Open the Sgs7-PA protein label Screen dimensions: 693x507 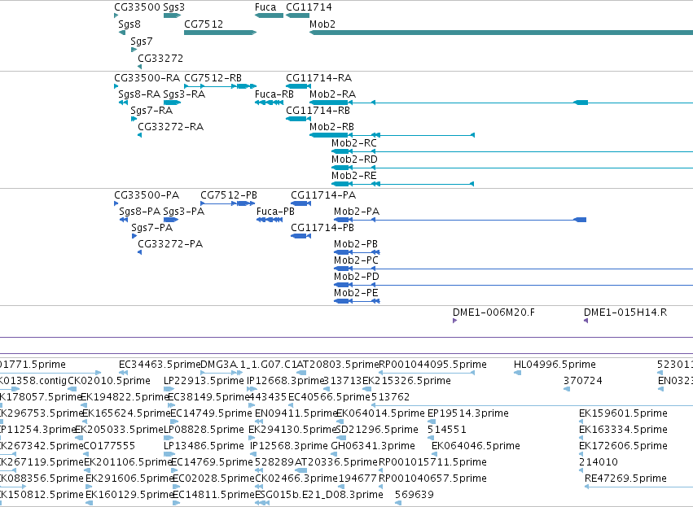coord(152,228)
